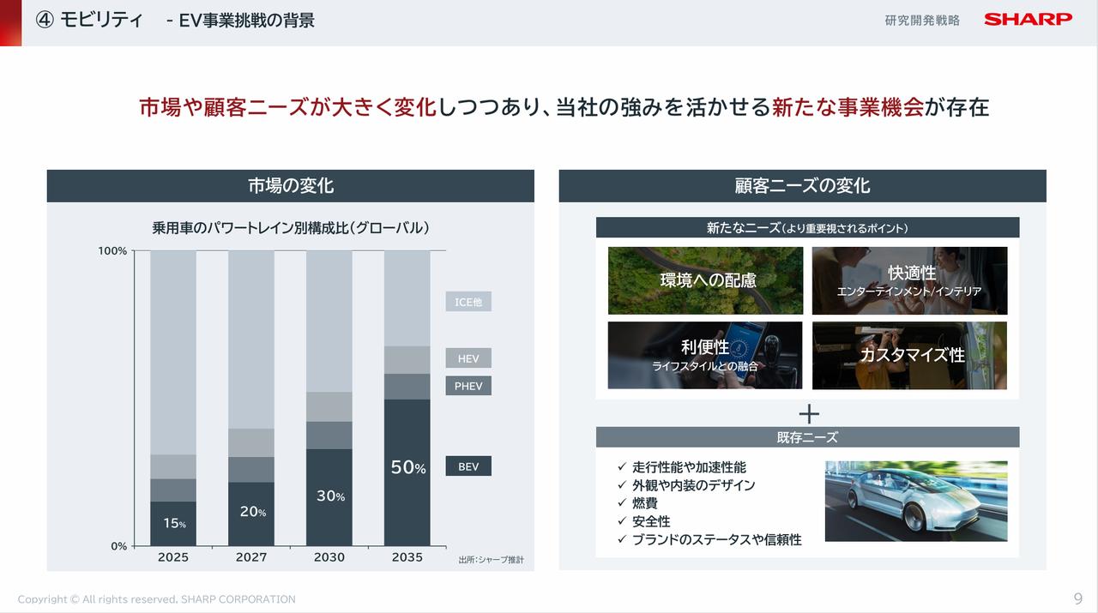1098x613 pixels.
Task: Click the 利便性 smartphone image tile
Action: 704,355
